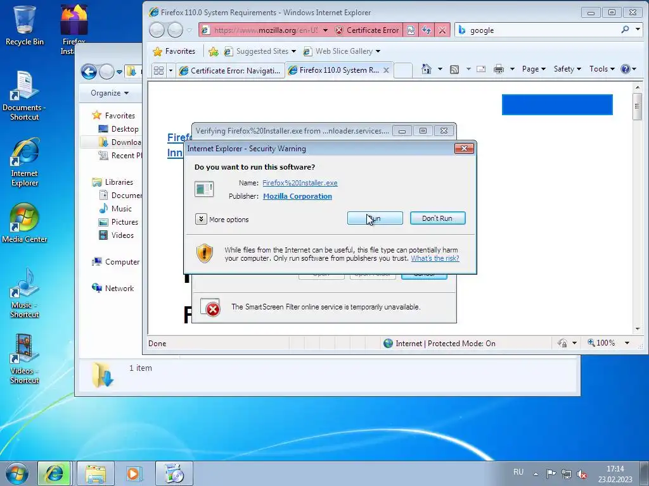Click the search magnifier icon
Image resolution: width=649 pixels, height=486 pixels.
click(x=625, y=29)
